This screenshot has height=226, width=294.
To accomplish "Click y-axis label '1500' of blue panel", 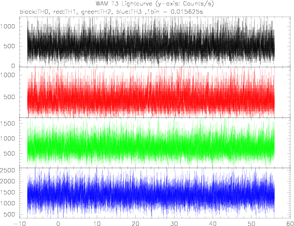I will click(8, 192).
